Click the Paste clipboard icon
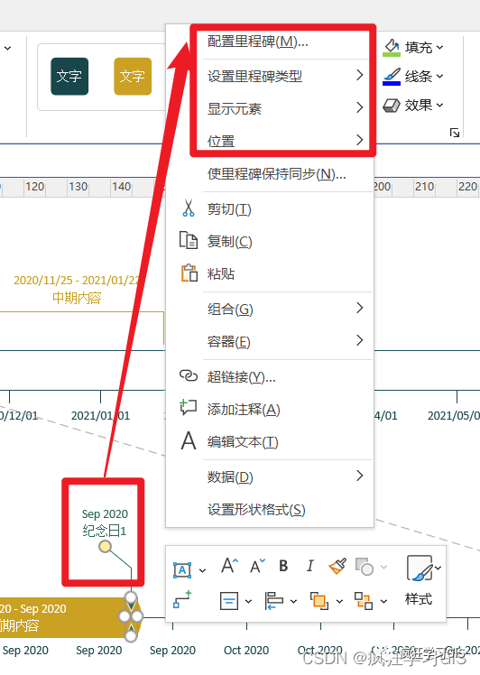This screenshot has height=675, width=480. pyautogui.click(x=189, y=273)
